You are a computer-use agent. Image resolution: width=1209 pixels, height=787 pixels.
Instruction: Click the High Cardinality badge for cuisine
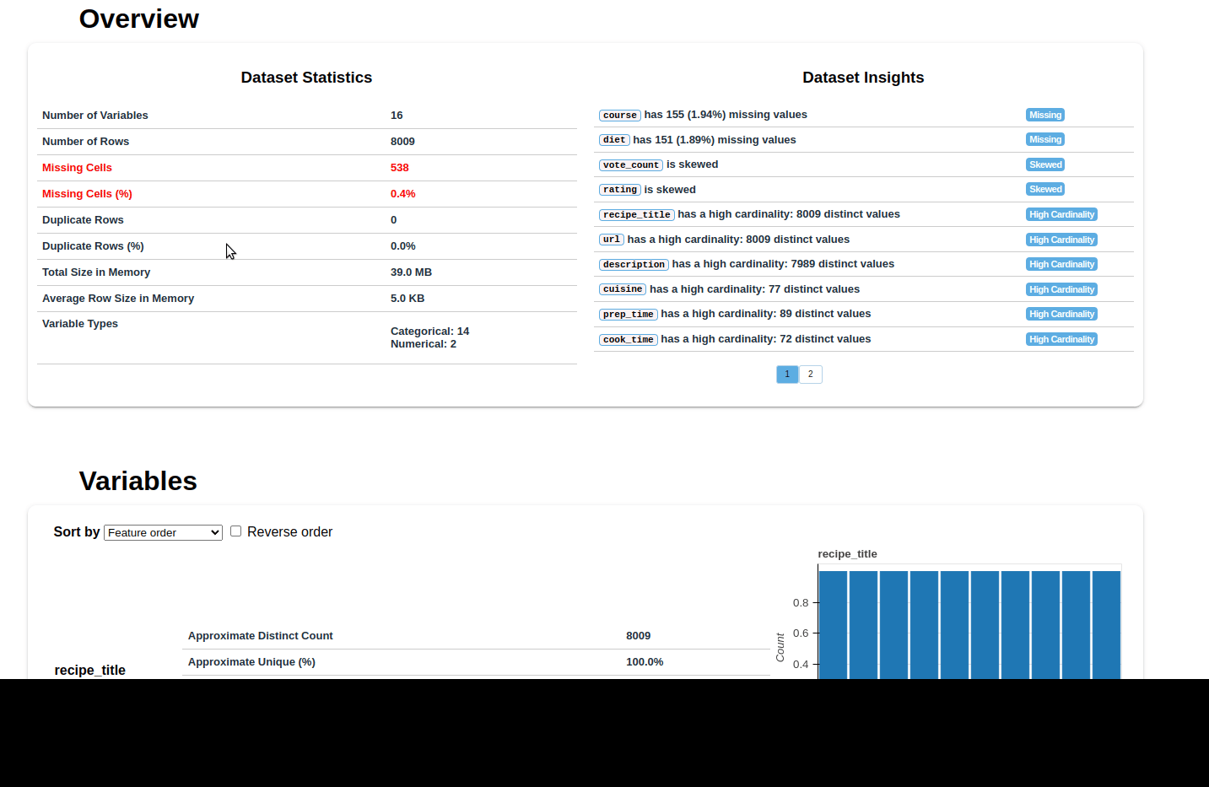coord(1061,288)
